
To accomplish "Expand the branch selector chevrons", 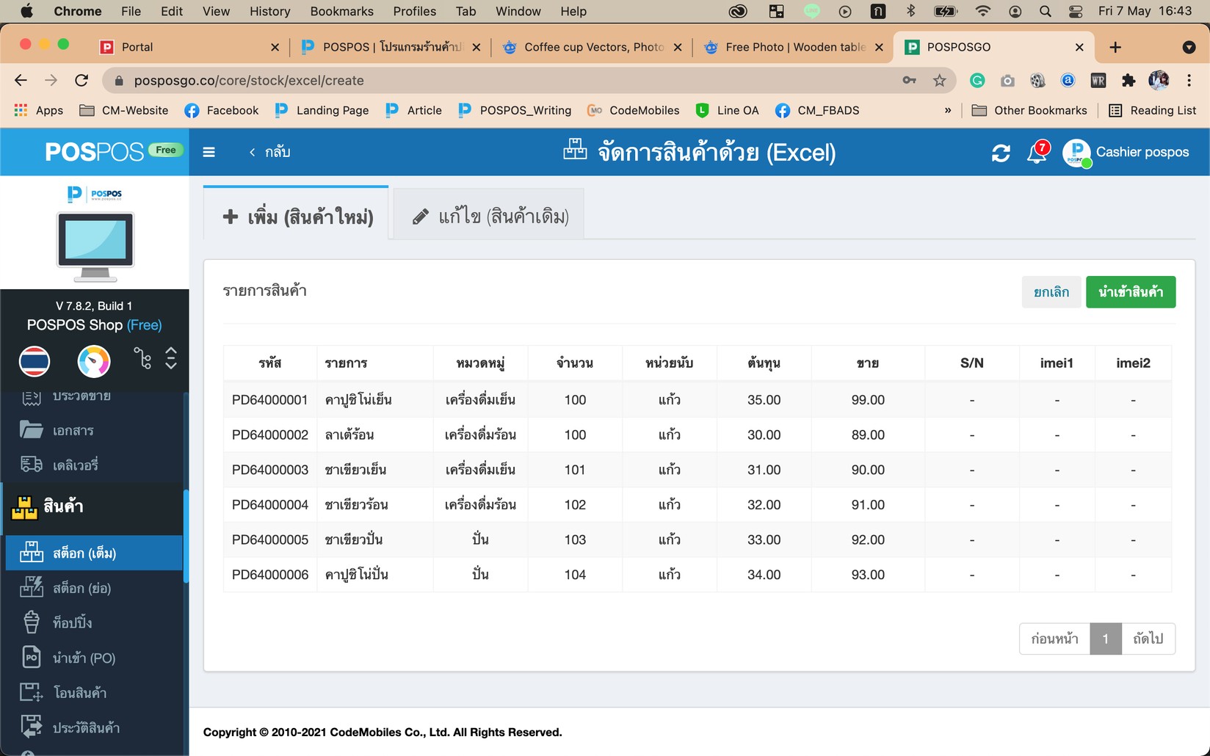I will click(x=170, y=359).
